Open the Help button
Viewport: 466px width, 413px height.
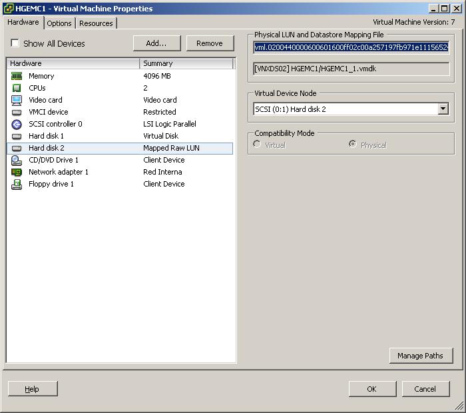(33, 389)
